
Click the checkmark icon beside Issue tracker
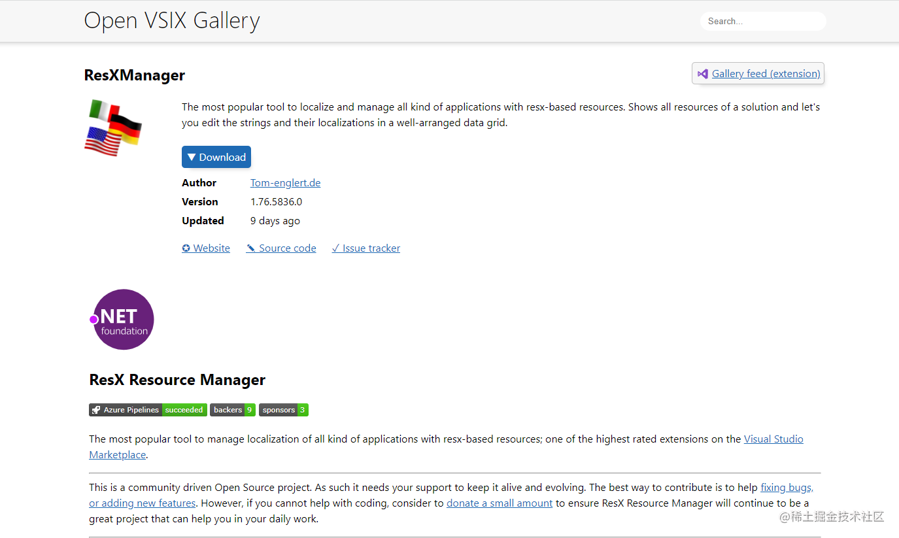[x=335, y=248]
